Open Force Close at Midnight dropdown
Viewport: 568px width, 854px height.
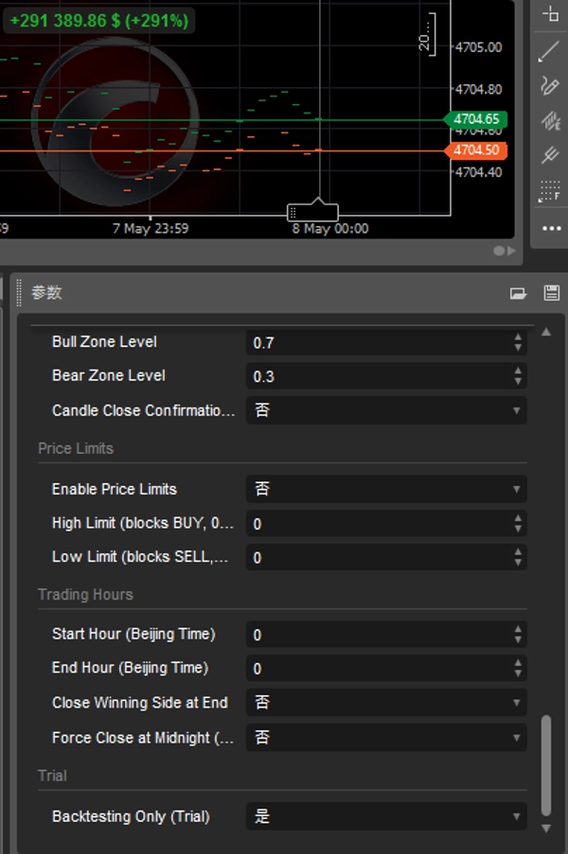(386, 738)
